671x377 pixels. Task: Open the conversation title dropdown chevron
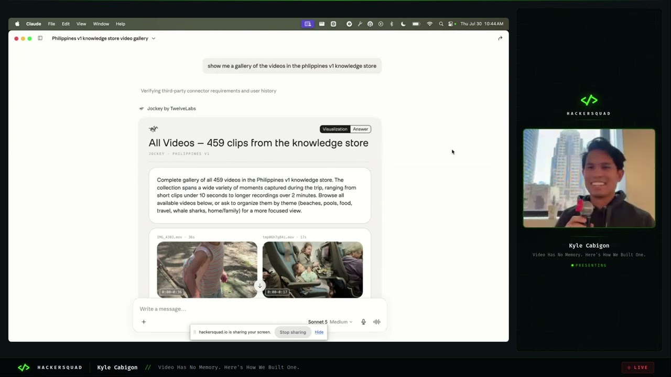point(154,38)
